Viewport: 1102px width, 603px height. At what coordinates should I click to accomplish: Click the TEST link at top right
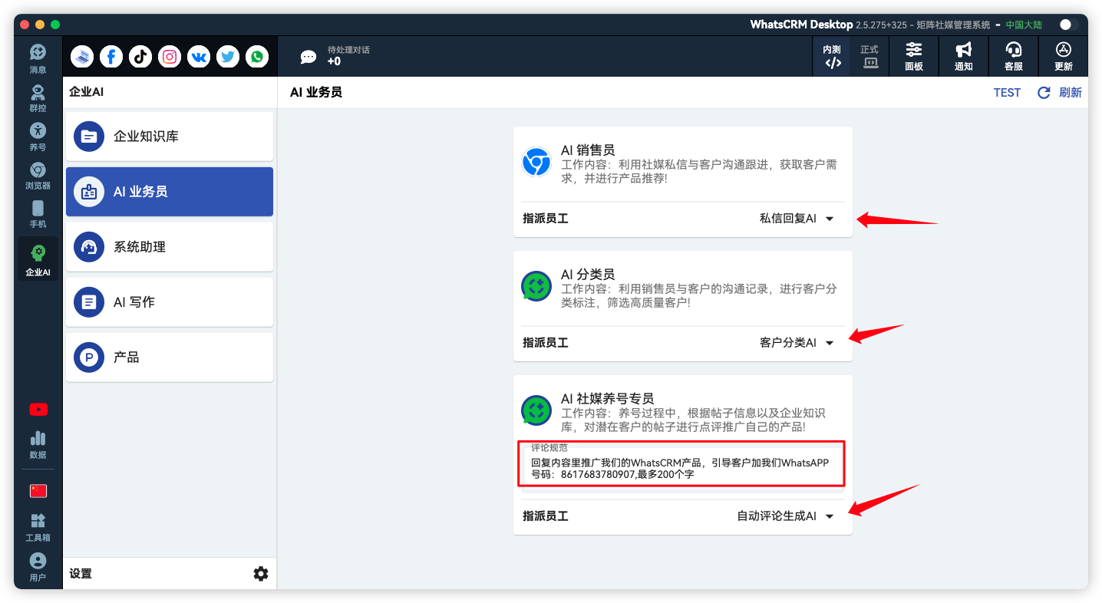point(1007,92)
